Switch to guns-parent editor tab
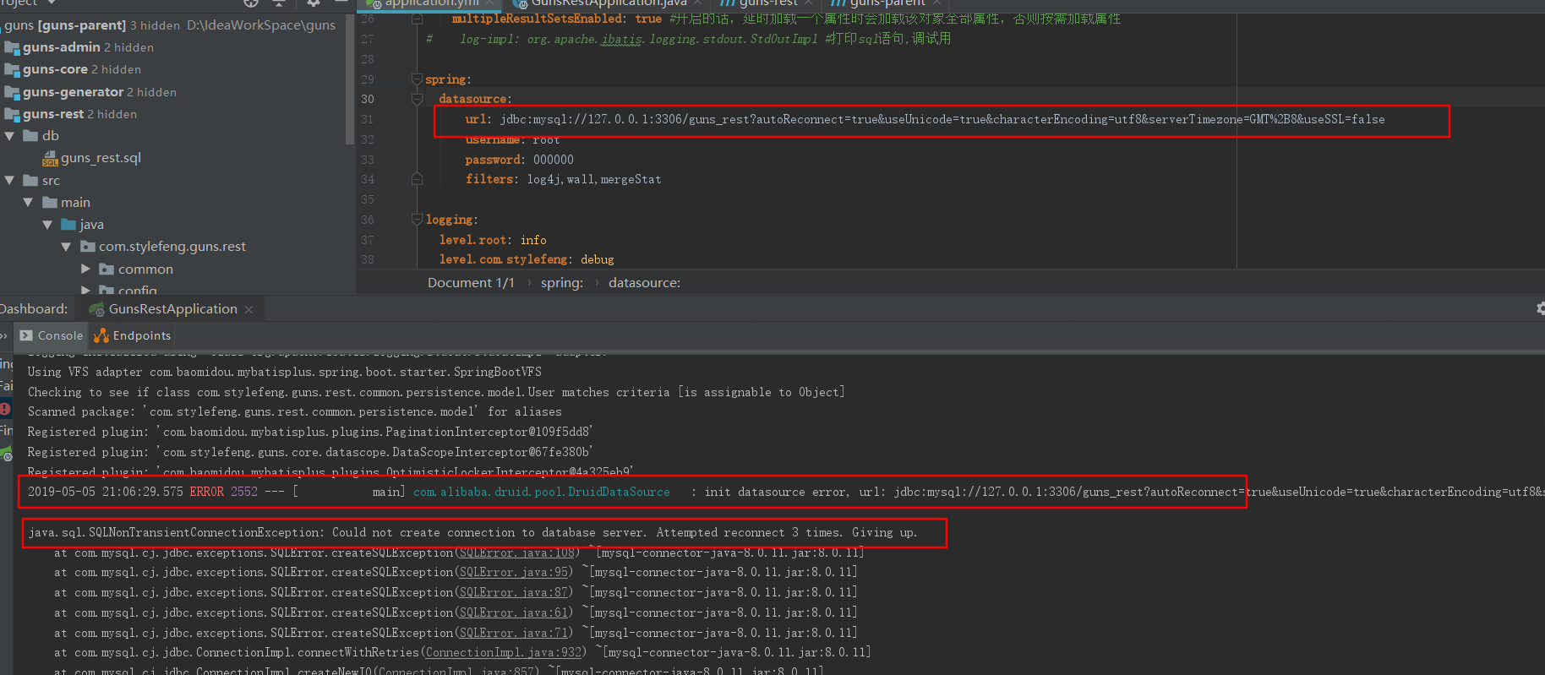This screenshot has height=675, width=1545. pos(887,3)
